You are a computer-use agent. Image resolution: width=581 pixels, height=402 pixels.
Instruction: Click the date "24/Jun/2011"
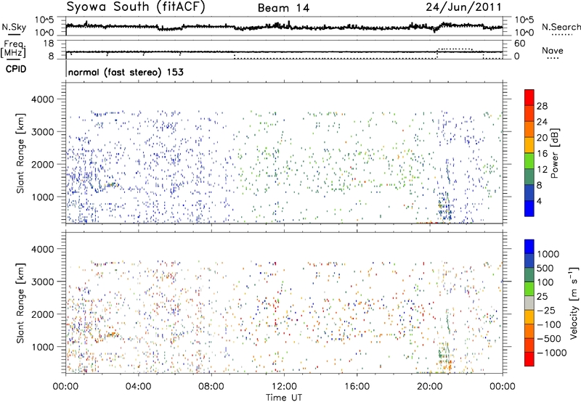point(463,7)
